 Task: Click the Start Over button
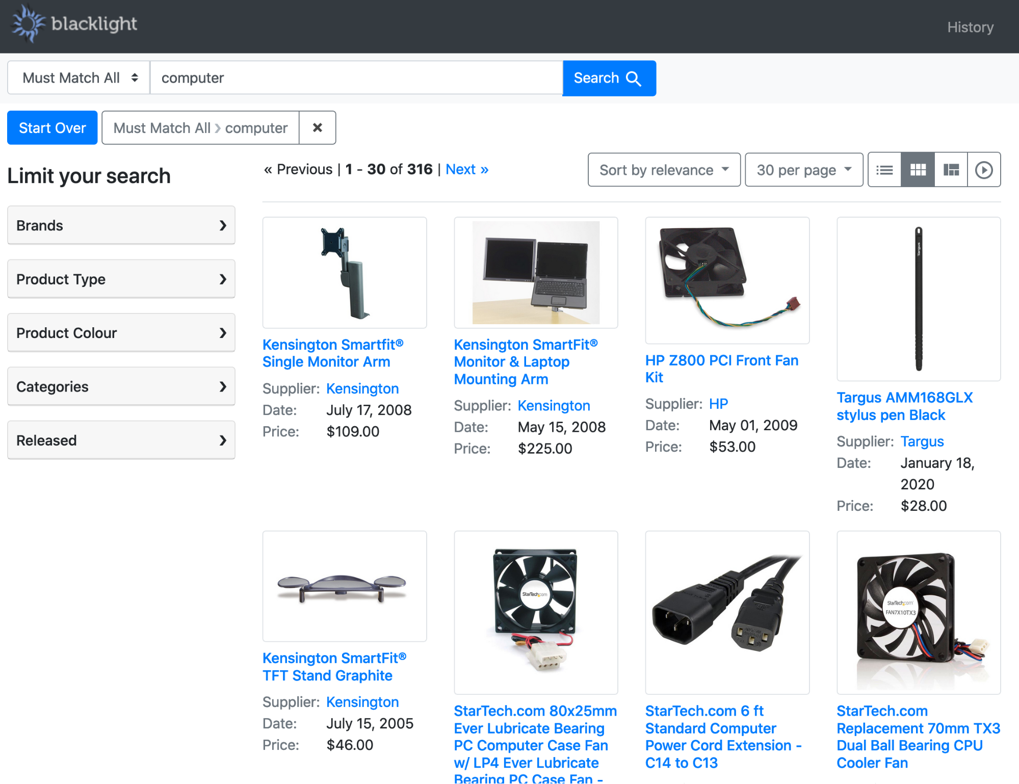52,128
